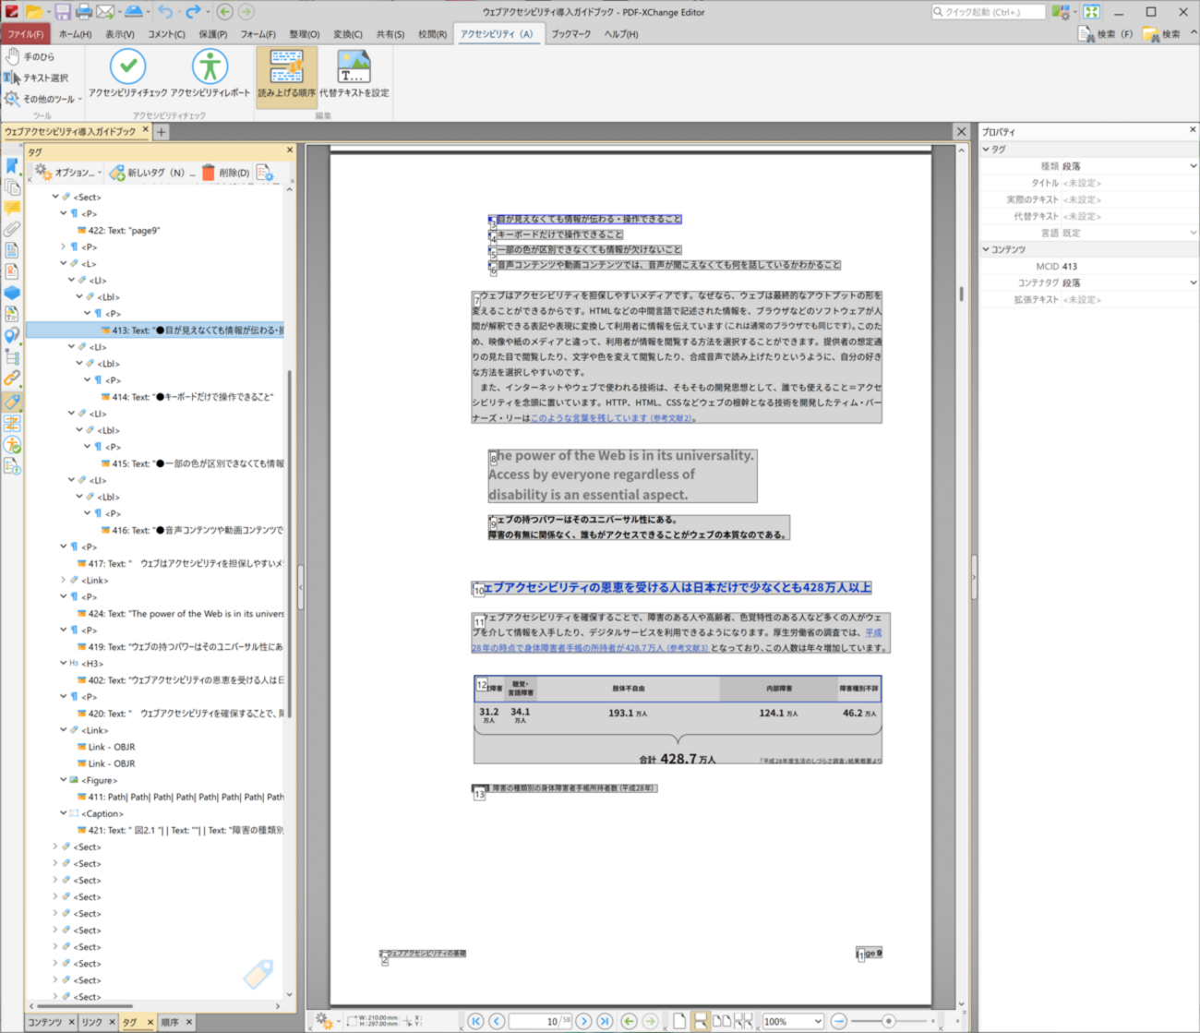Select the 手のひら hand tool
This screenshot has width=1200, height=1033.
pos(30,56)
